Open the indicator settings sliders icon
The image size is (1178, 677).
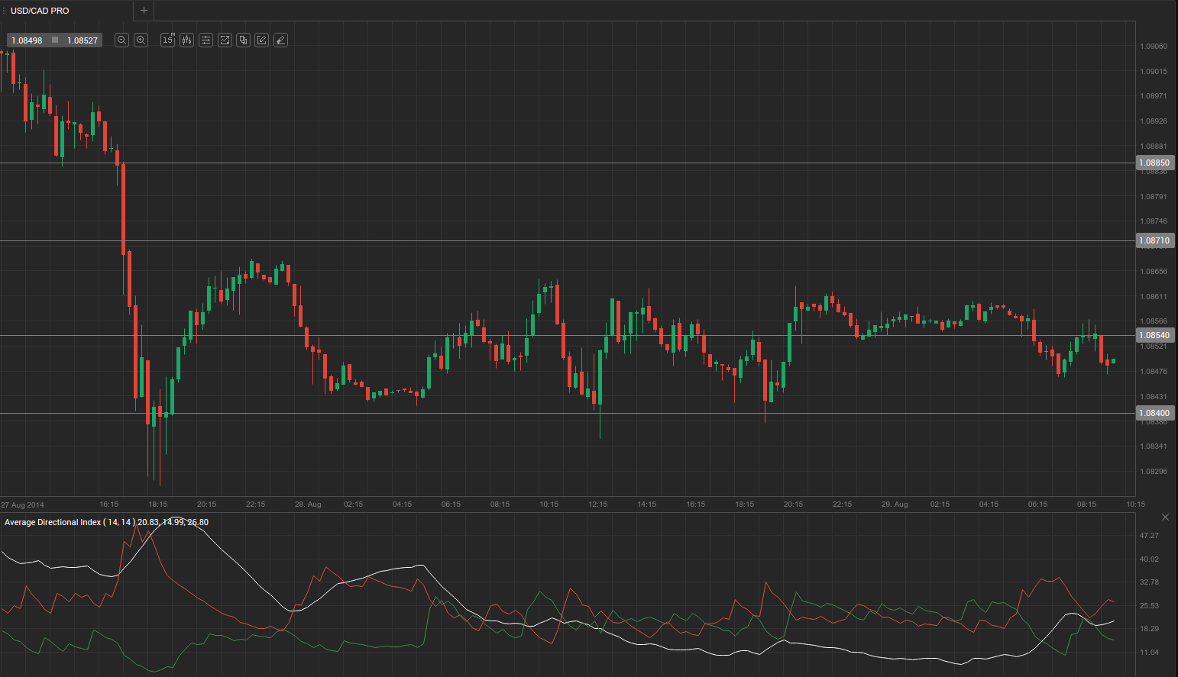click(x=206, y=40)
